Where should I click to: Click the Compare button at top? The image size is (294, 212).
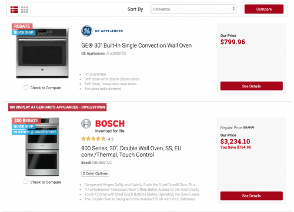coord(264,9)
